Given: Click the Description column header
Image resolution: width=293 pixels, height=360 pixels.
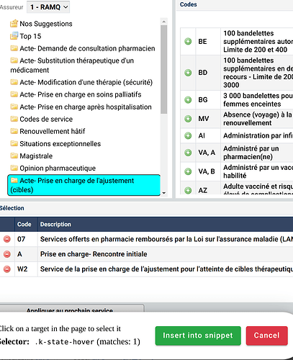Looking at the screenshot, I should tap(55, 224).
